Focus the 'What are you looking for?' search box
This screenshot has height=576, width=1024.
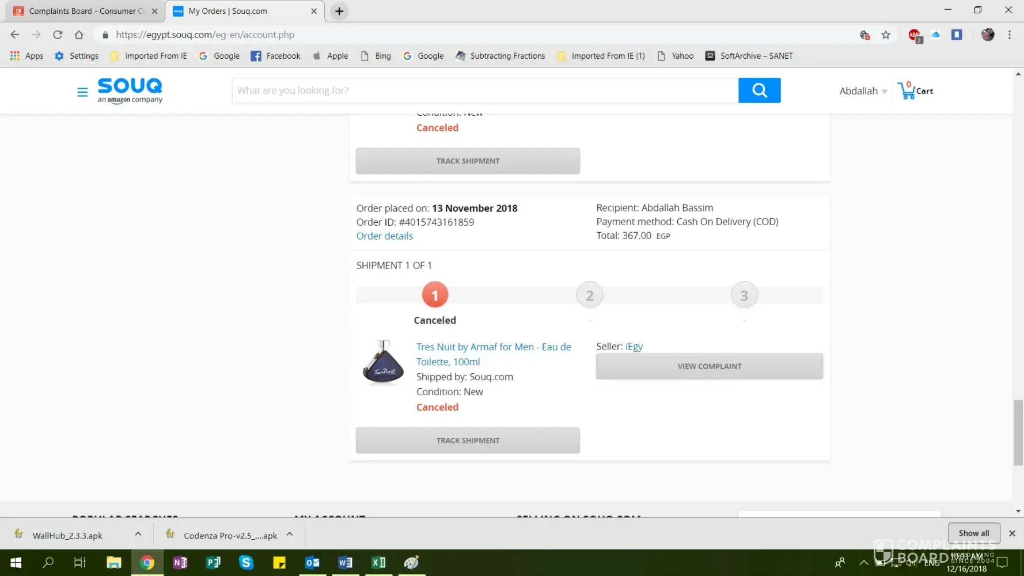pyautogui.click(x=485, y=90)
